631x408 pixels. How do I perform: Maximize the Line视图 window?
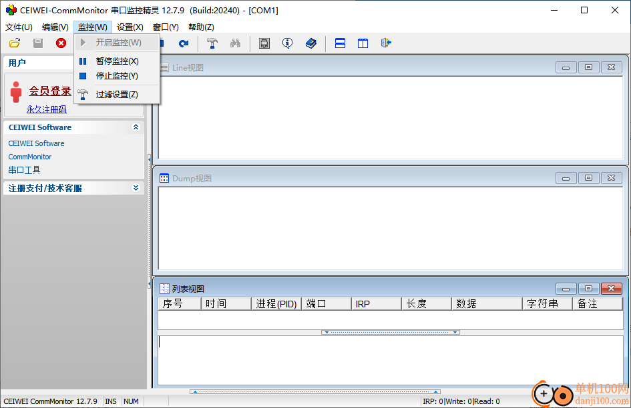click(x=588, y=67)
